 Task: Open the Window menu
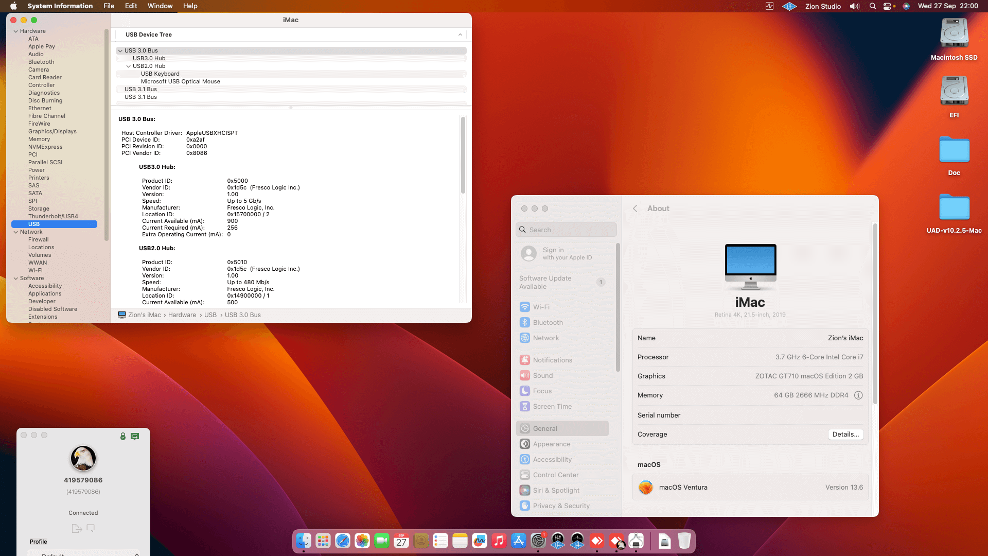[x=160, y=6]
